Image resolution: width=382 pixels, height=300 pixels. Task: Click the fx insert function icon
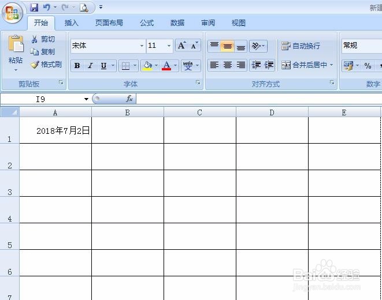129,99
